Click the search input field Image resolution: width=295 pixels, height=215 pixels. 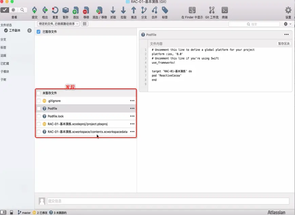click(254, 24)
